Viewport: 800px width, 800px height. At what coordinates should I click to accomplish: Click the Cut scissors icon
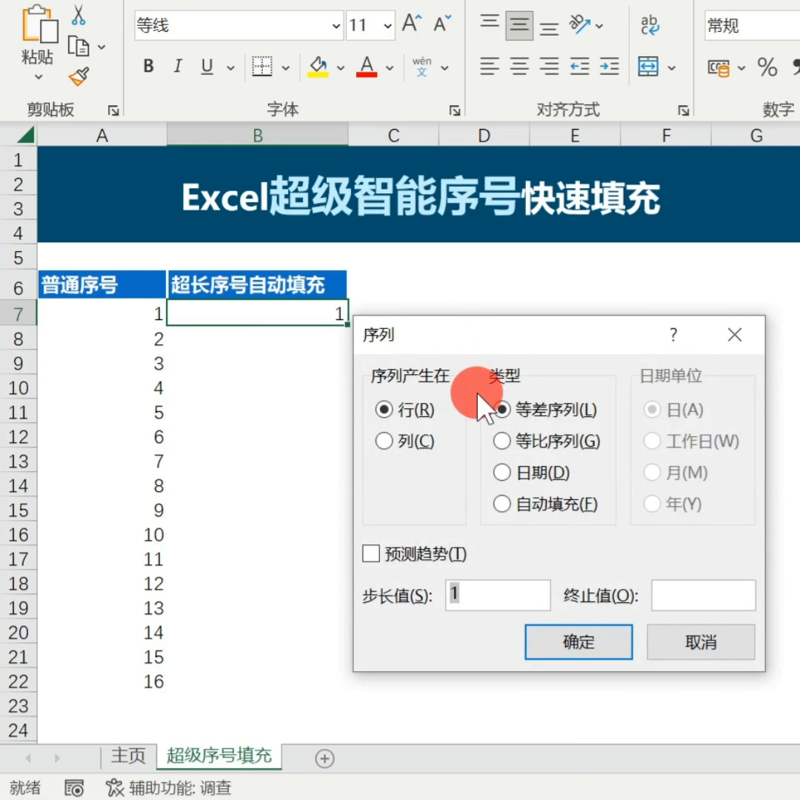point(79,16)
